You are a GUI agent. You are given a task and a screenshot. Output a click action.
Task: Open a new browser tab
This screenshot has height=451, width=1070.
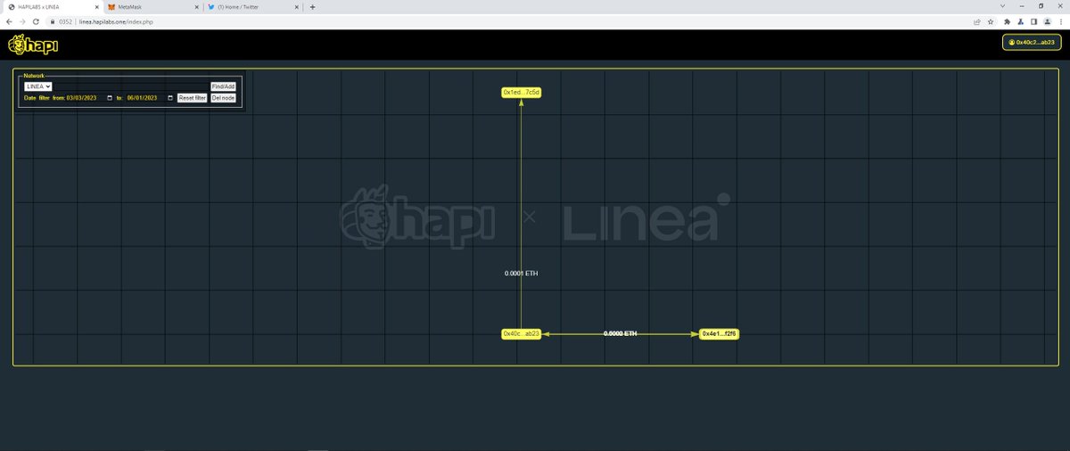pyautogui.click(x=312, y=6)
